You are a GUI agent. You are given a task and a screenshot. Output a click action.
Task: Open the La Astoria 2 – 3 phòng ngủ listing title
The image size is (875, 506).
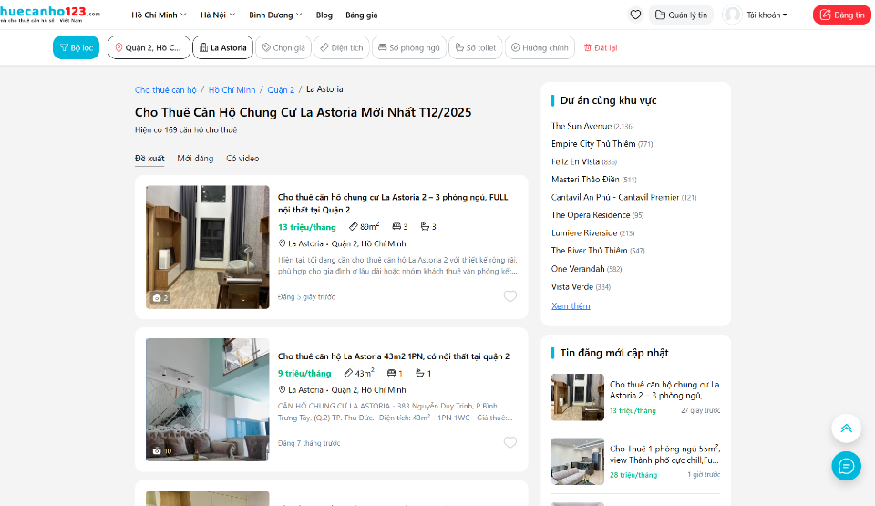click(393, 203)
